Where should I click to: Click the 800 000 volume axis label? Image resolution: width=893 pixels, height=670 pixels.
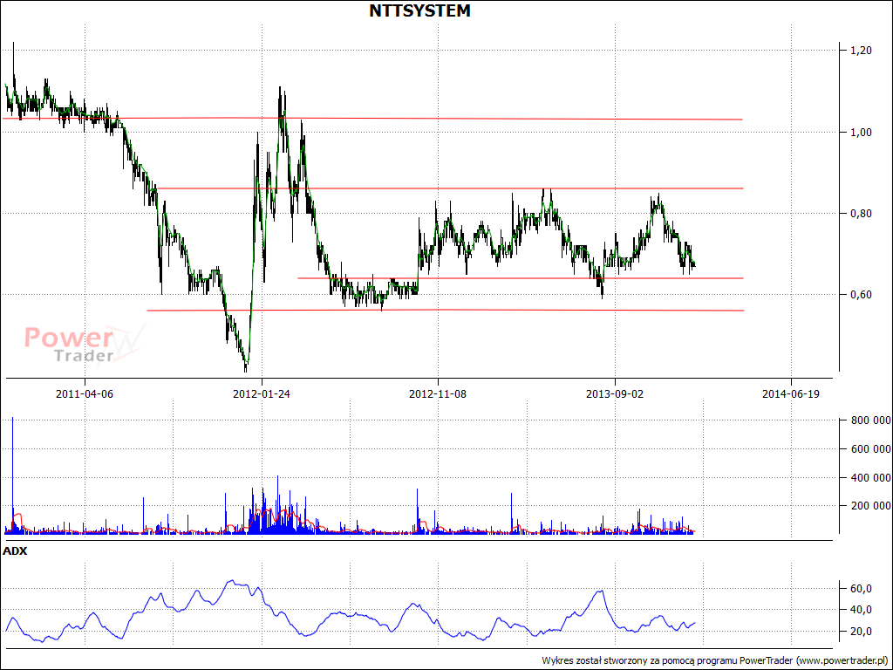pyautogui.click(x=871, y=420)
